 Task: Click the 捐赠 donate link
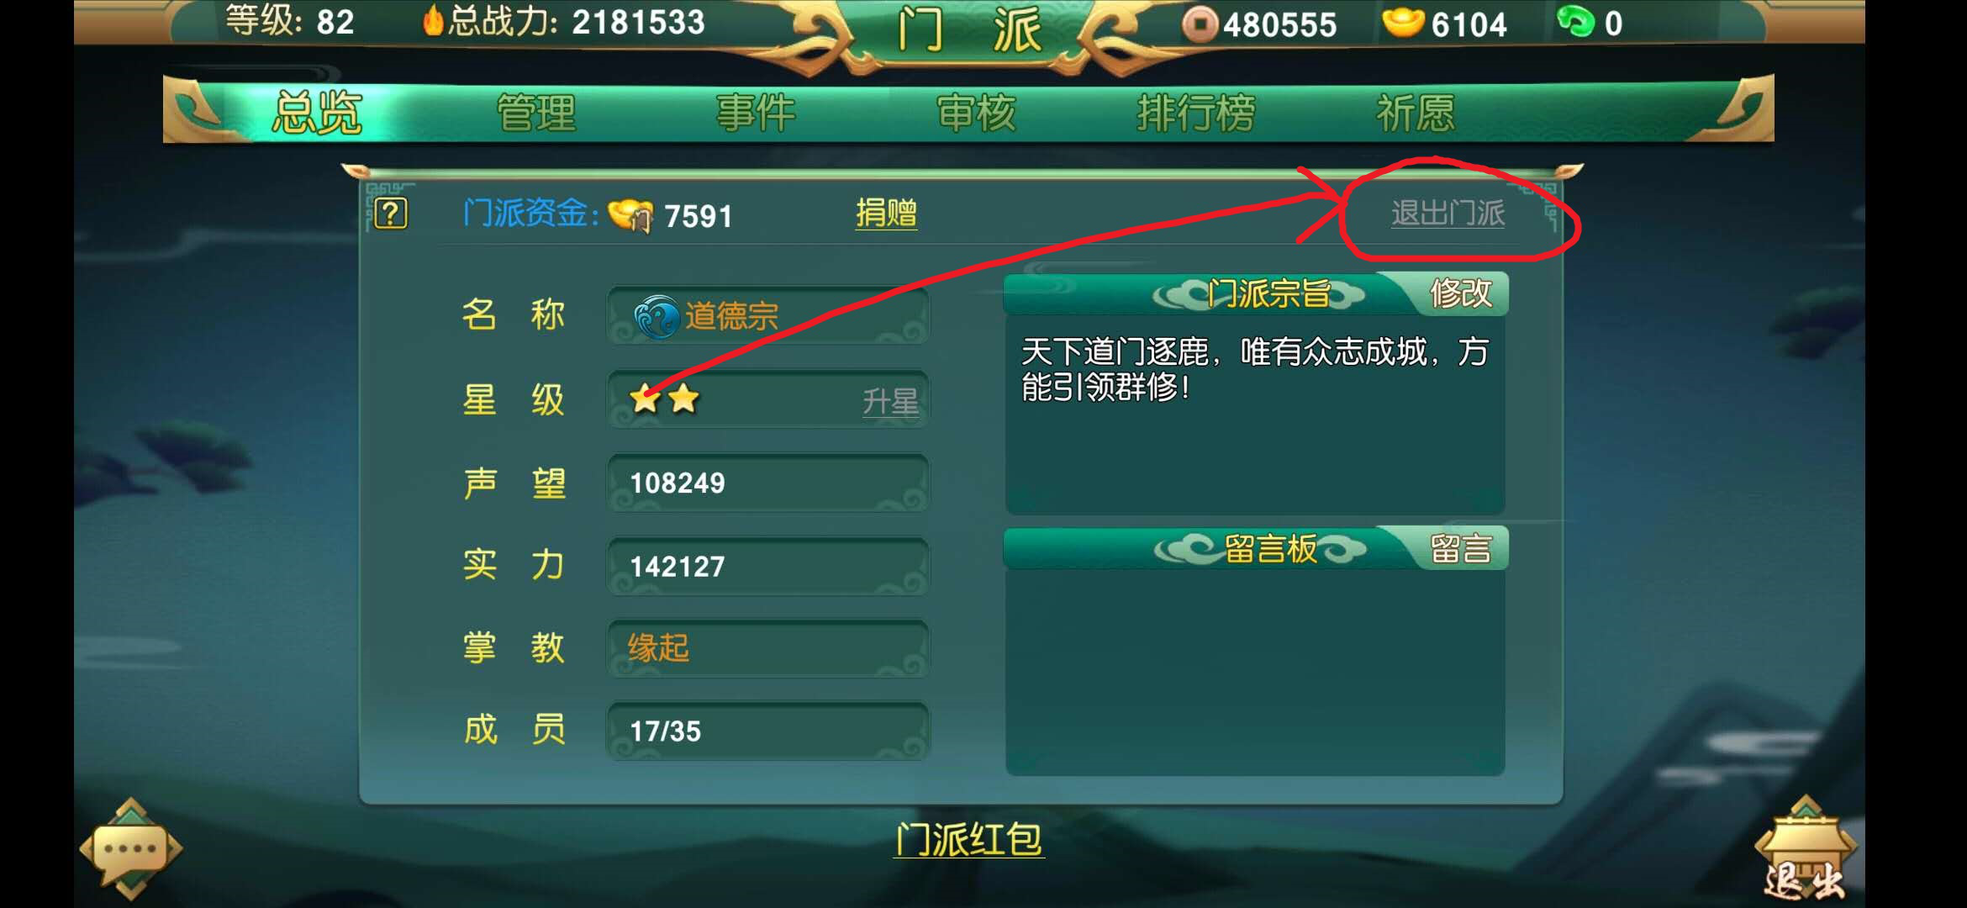(x=886, y=214)
